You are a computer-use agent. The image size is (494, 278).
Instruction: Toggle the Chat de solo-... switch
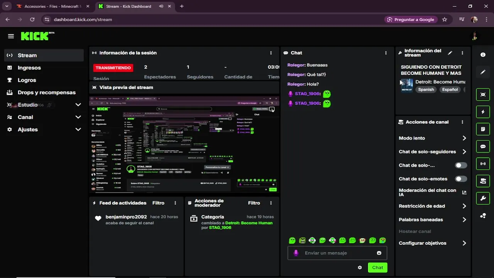[x=461, y=165]
